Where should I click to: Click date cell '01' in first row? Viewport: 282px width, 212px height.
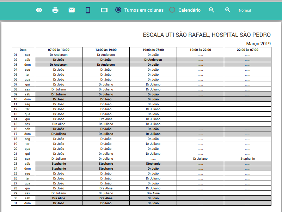[x=16, y=55]
